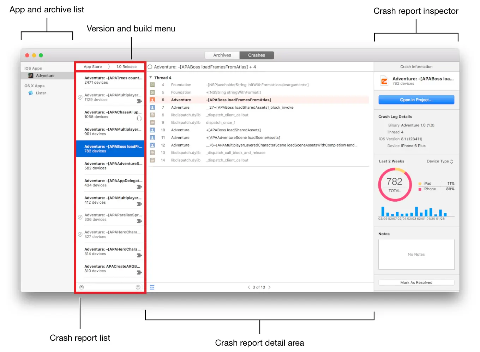Click arrow icon on 1129 devices crash
This screenshot has height=352, width=480.
coord(139,101)
